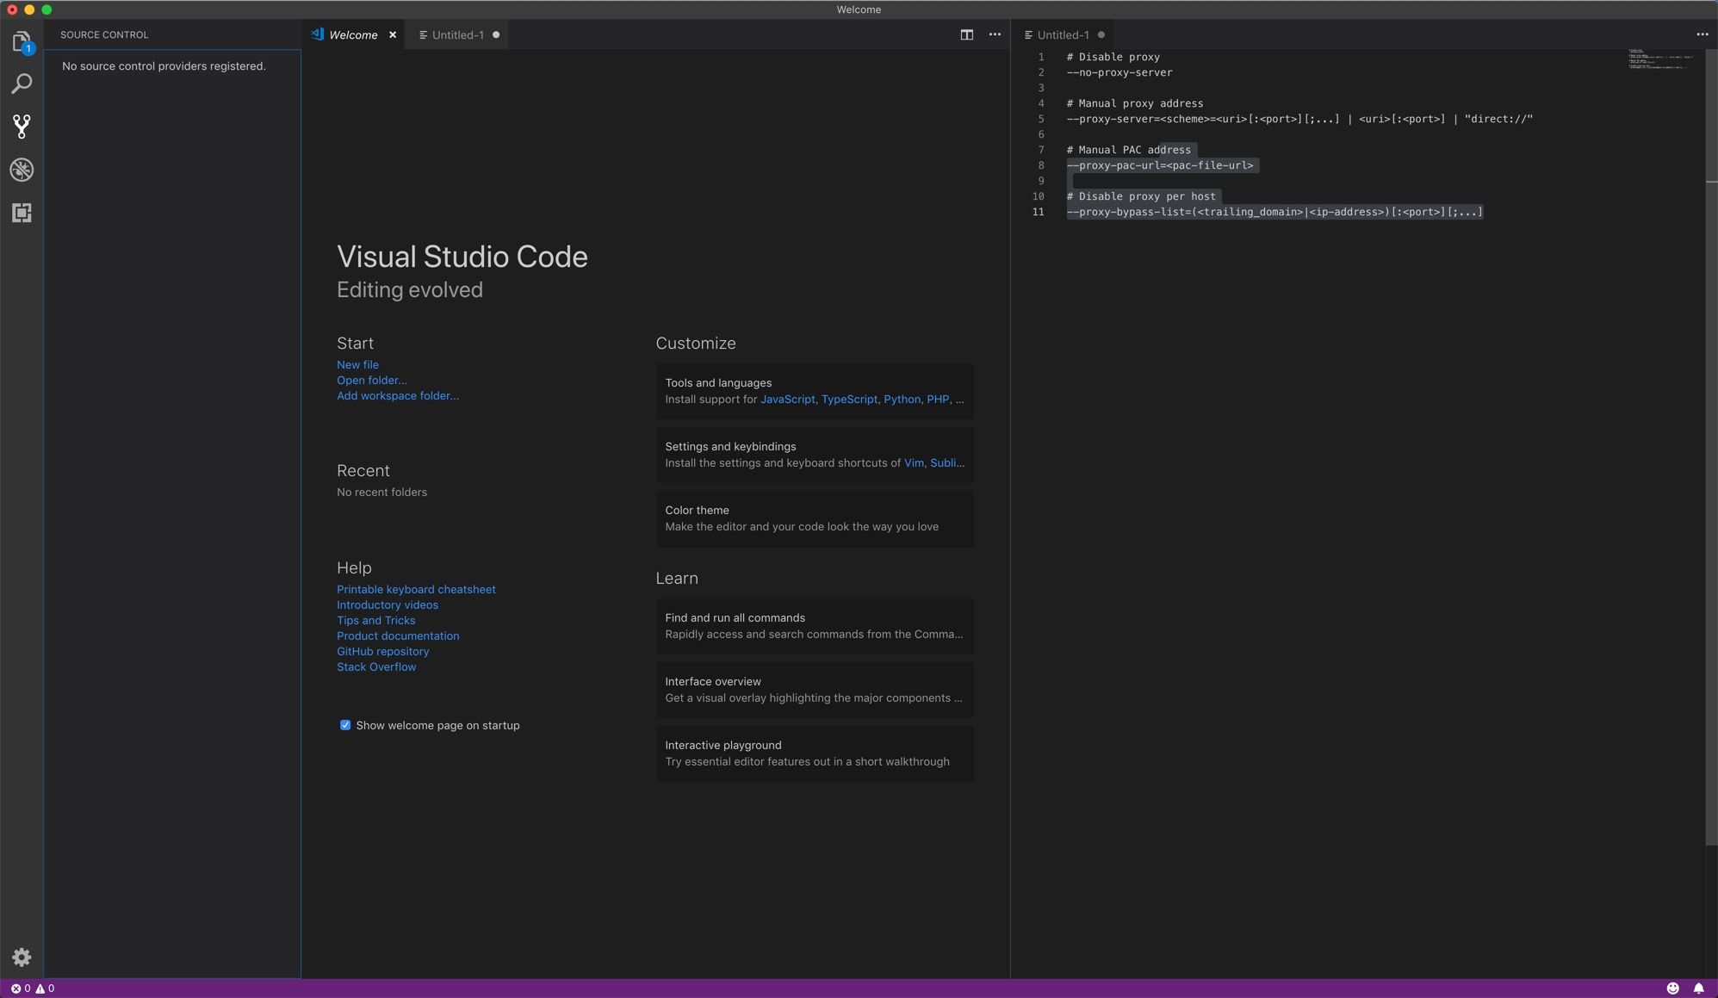Open notifications bell in status bar
This screenshot has height=998, width=1718.
1699,989
